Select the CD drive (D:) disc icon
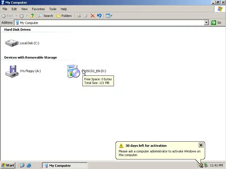 pos(73,71)
